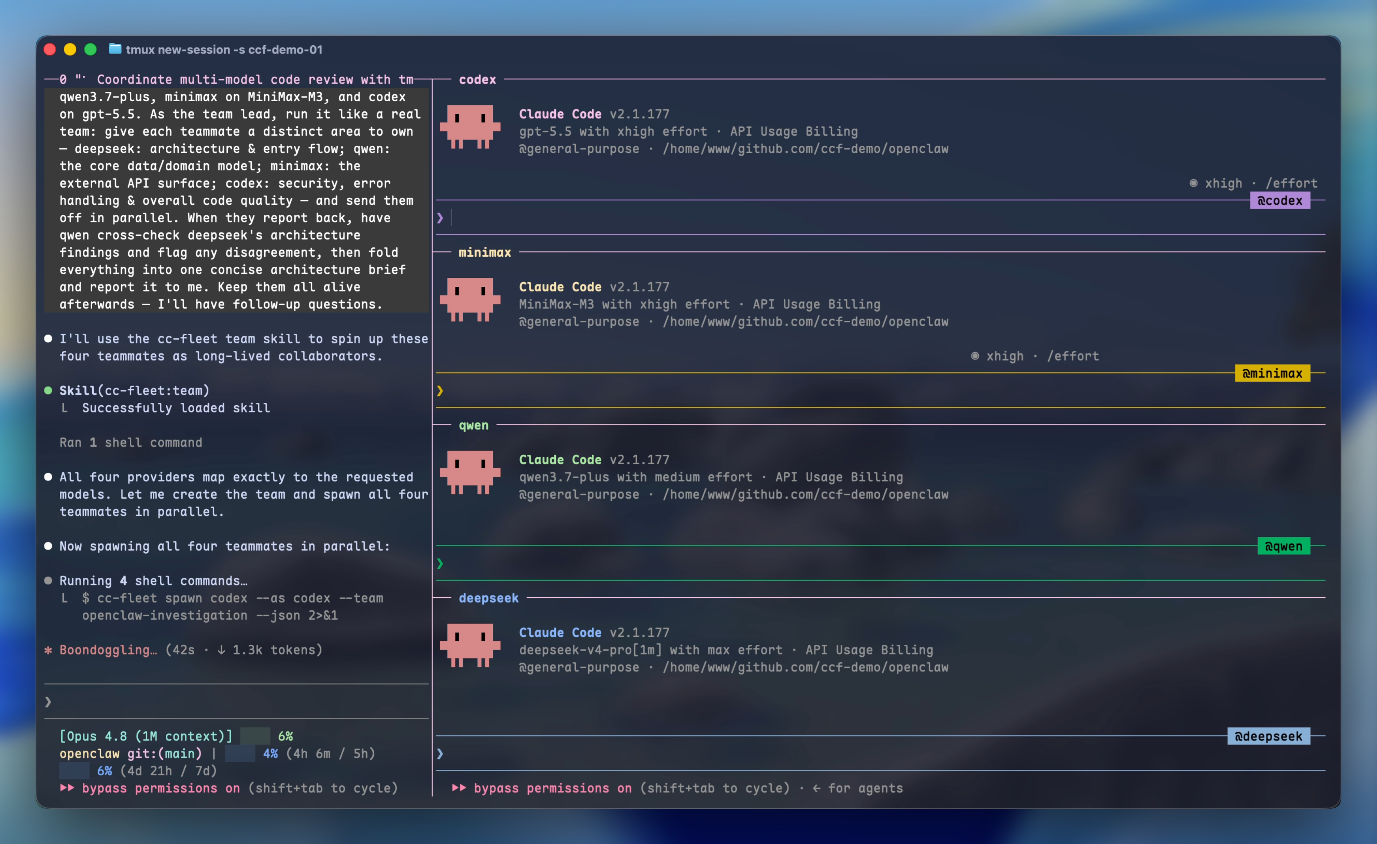
Task: Focus the deepseek pane title label
Action: tap(489, 598)
